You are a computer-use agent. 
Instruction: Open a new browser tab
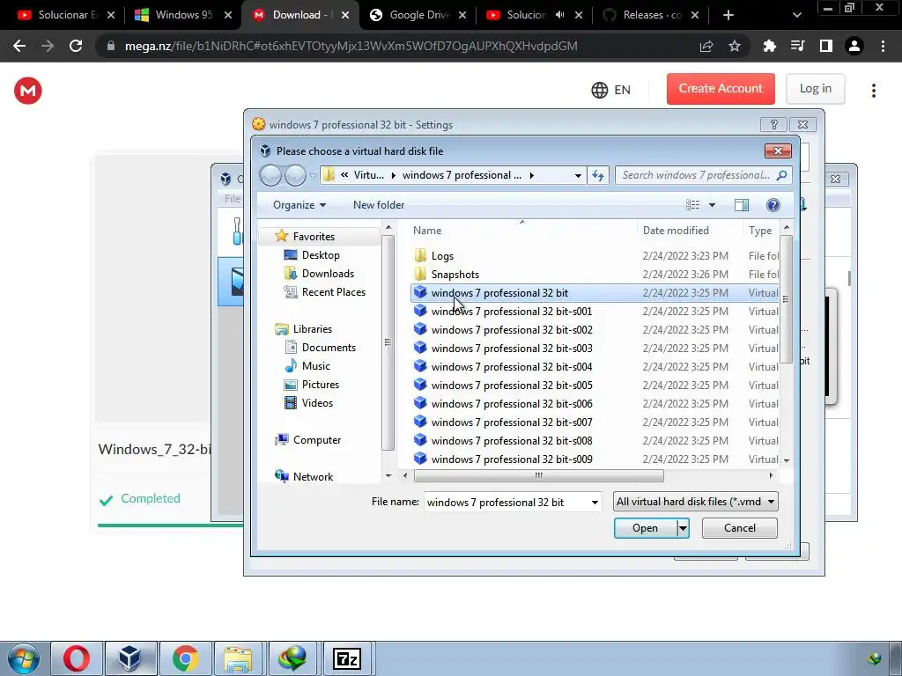[728, 15]
